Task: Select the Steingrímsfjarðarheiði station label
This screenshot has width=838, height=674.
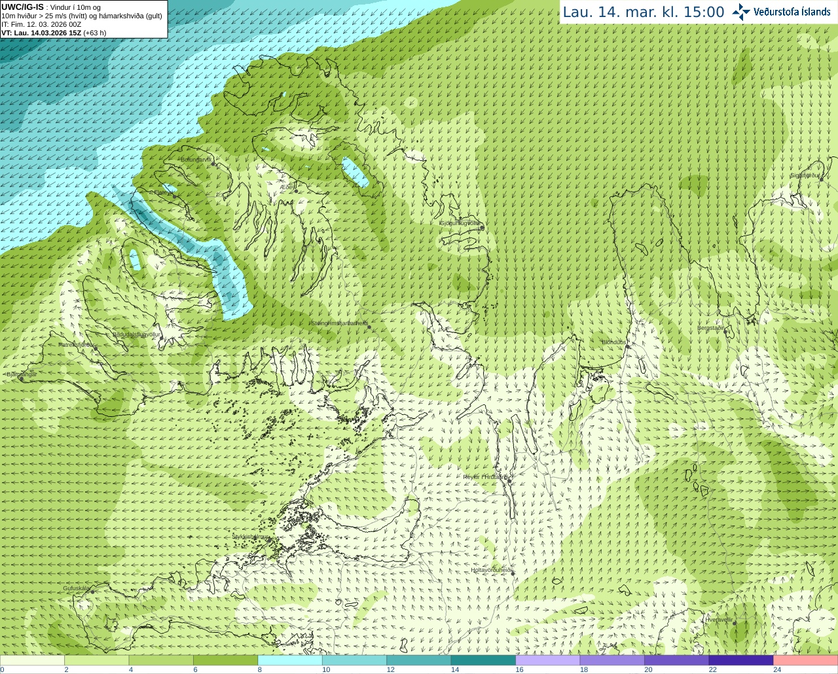Action: (338, 323)
